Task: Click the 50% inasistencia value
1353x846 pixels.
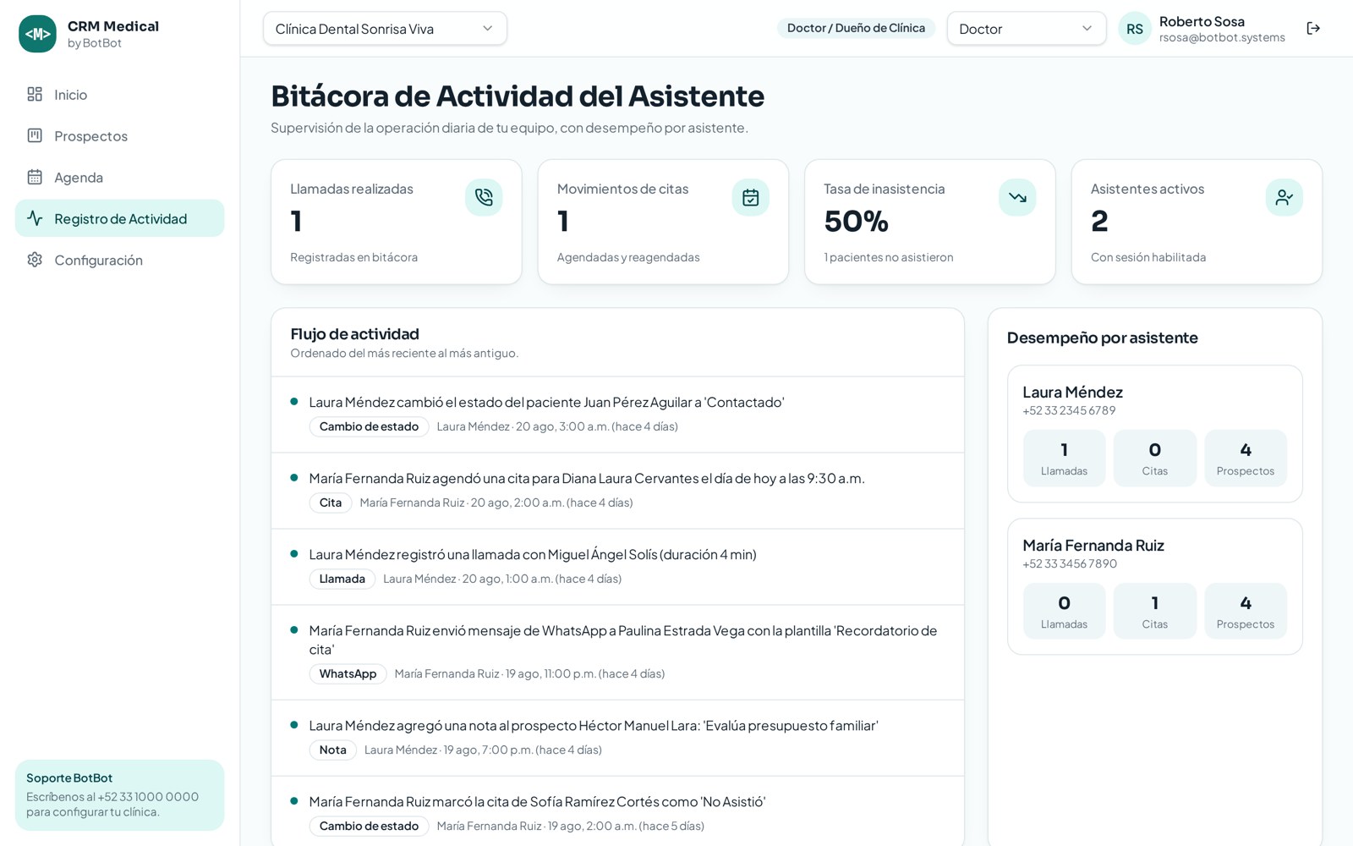Action: pyautogui.click(x=856, y=222)
